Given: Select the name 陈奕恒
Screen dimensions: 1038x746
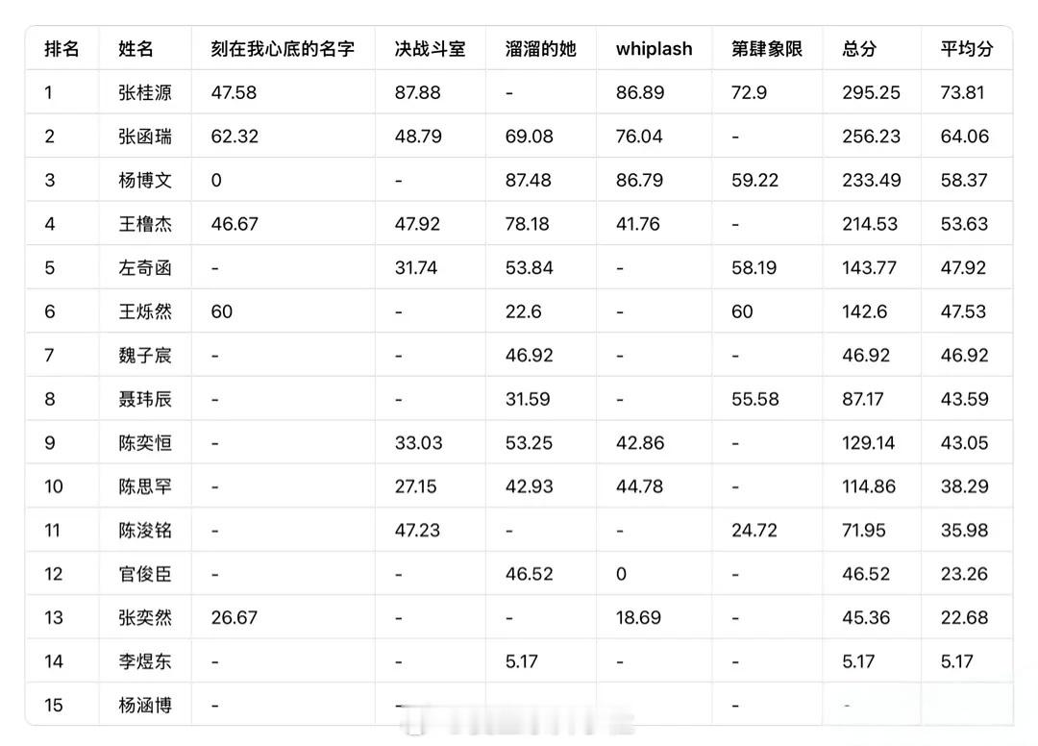Looking at the screenshot, I should click(x=145, y=443).
